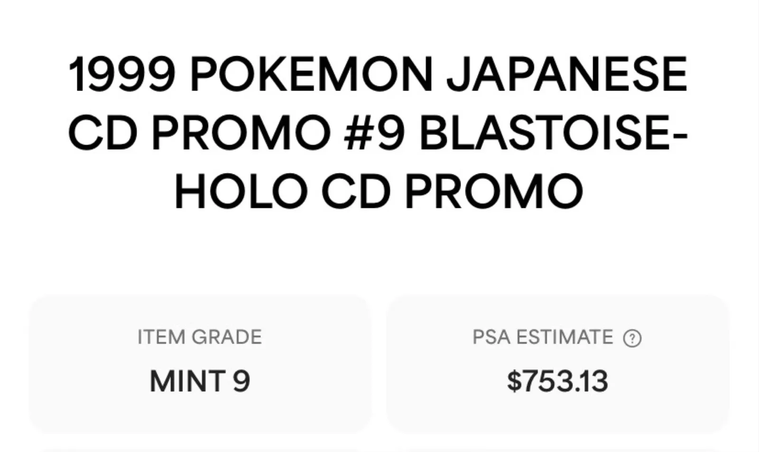The width and height of the screenshot is (759, 452).
Task: Click the word JAPANESE in the title
Action: (x=567, y=75)
